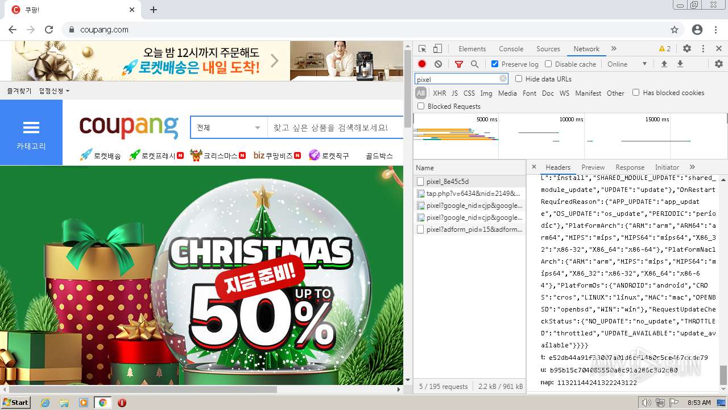
Task: Open Chrome main menu
Action: pyautogui.click(x=716, y=30)
